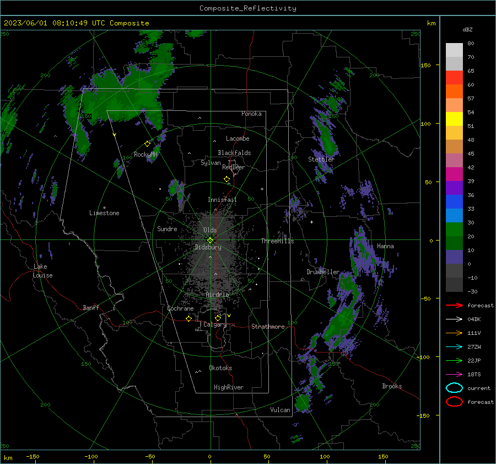Viewport: 496px width, 464px height.
Task: Click the yellow diamond marker above Calgary
Action: coord(218,318)
